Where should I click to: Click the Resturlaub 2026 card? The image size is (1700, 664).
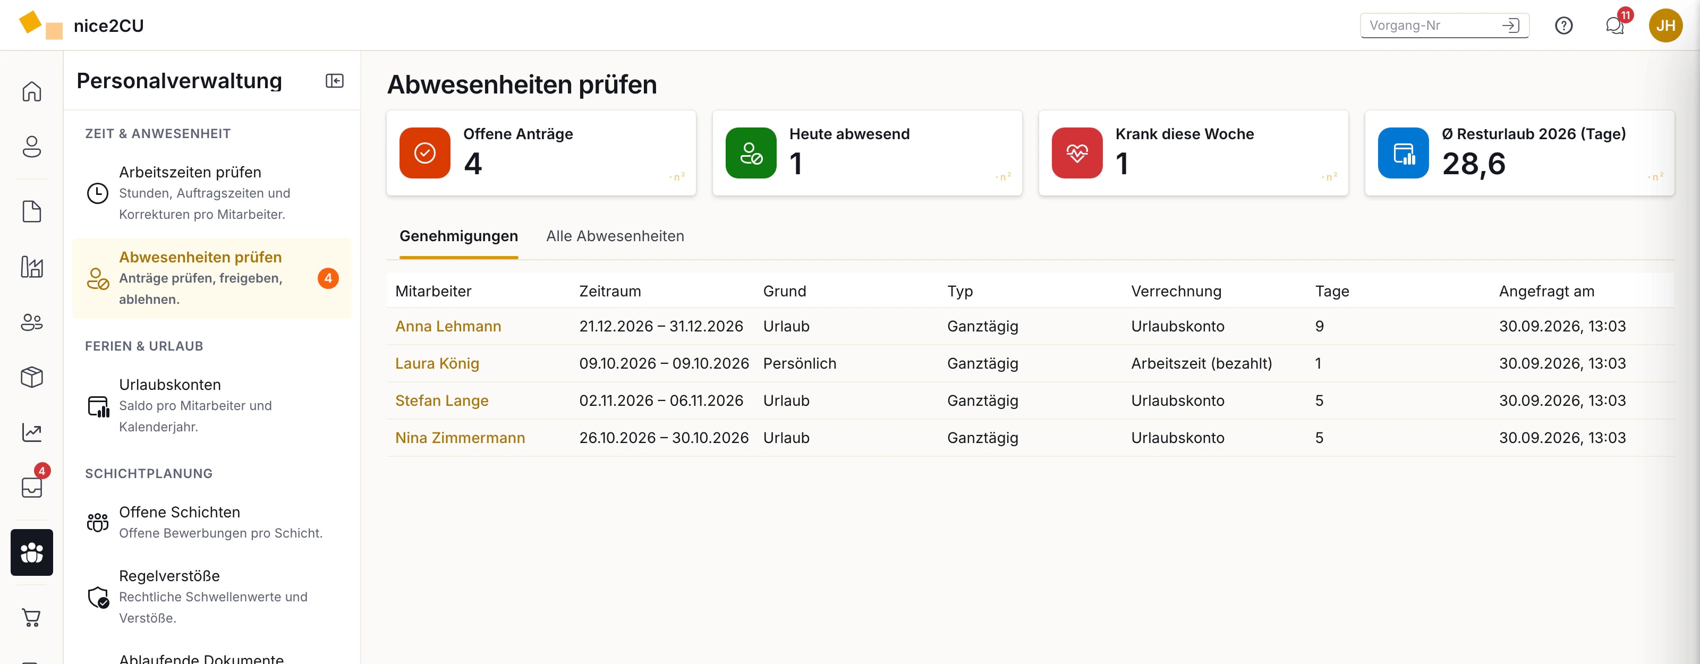pyautogui.click(x=1519, y=152)
